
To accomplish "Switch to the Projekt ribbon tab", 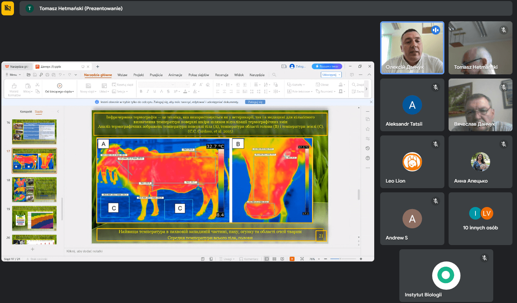I will point(139,75).
